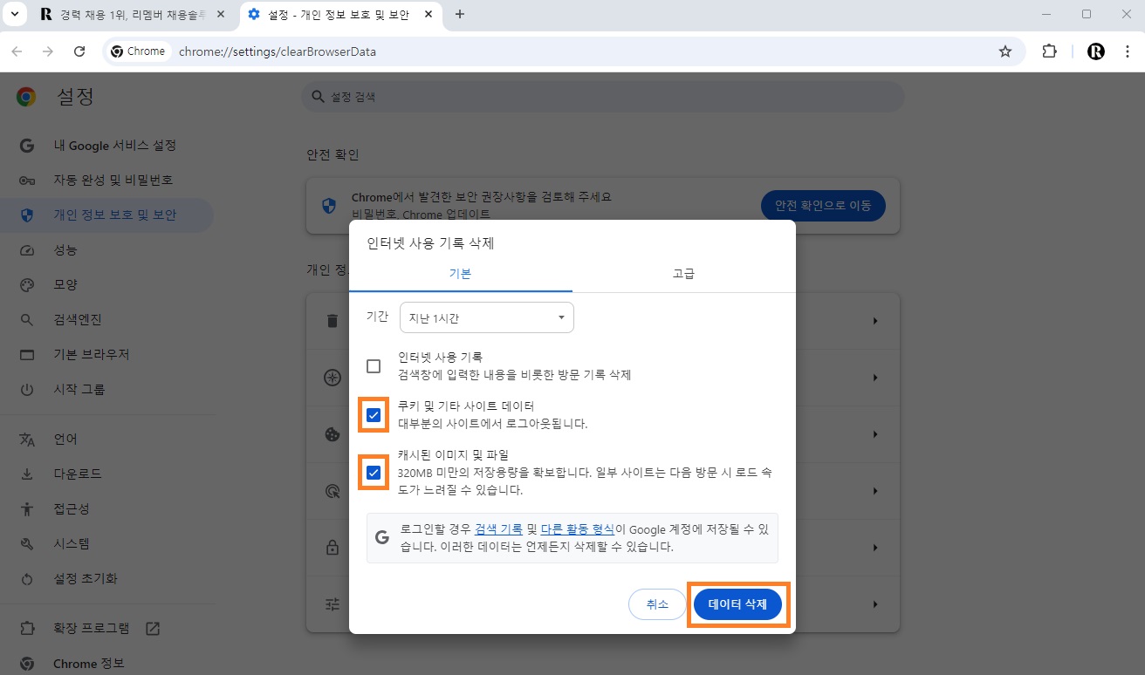1145x675 pixels.
Task: Click the 데이터 삭제 button
Action: [737, 604]
